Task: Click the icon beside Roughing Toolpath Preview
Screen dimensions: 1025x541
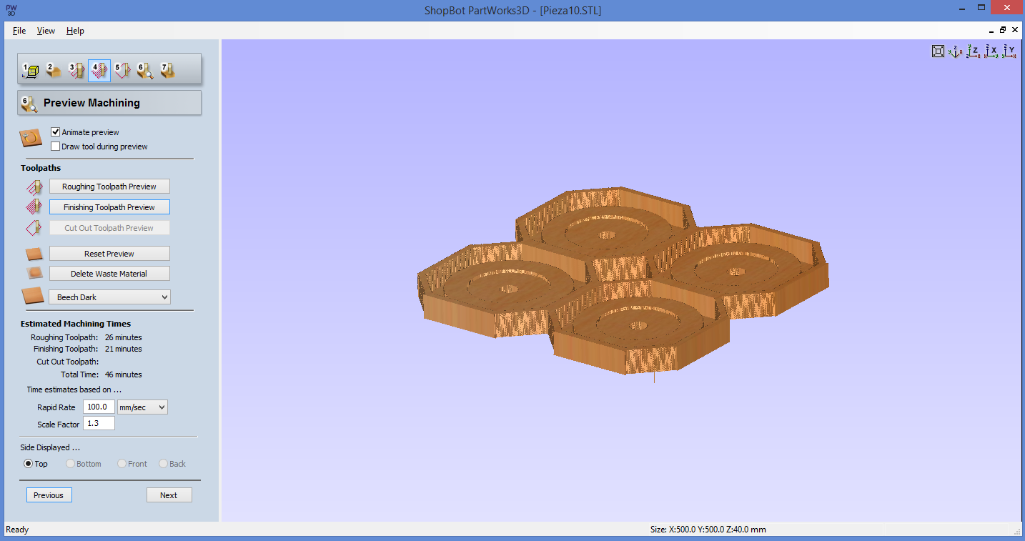Action: pyautogui.click(x=34, y=187)
